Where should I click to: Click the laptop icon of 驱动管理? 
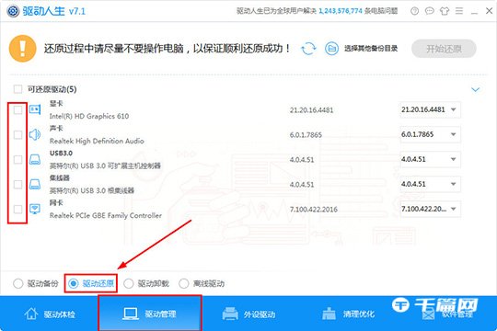pos(131,314)
